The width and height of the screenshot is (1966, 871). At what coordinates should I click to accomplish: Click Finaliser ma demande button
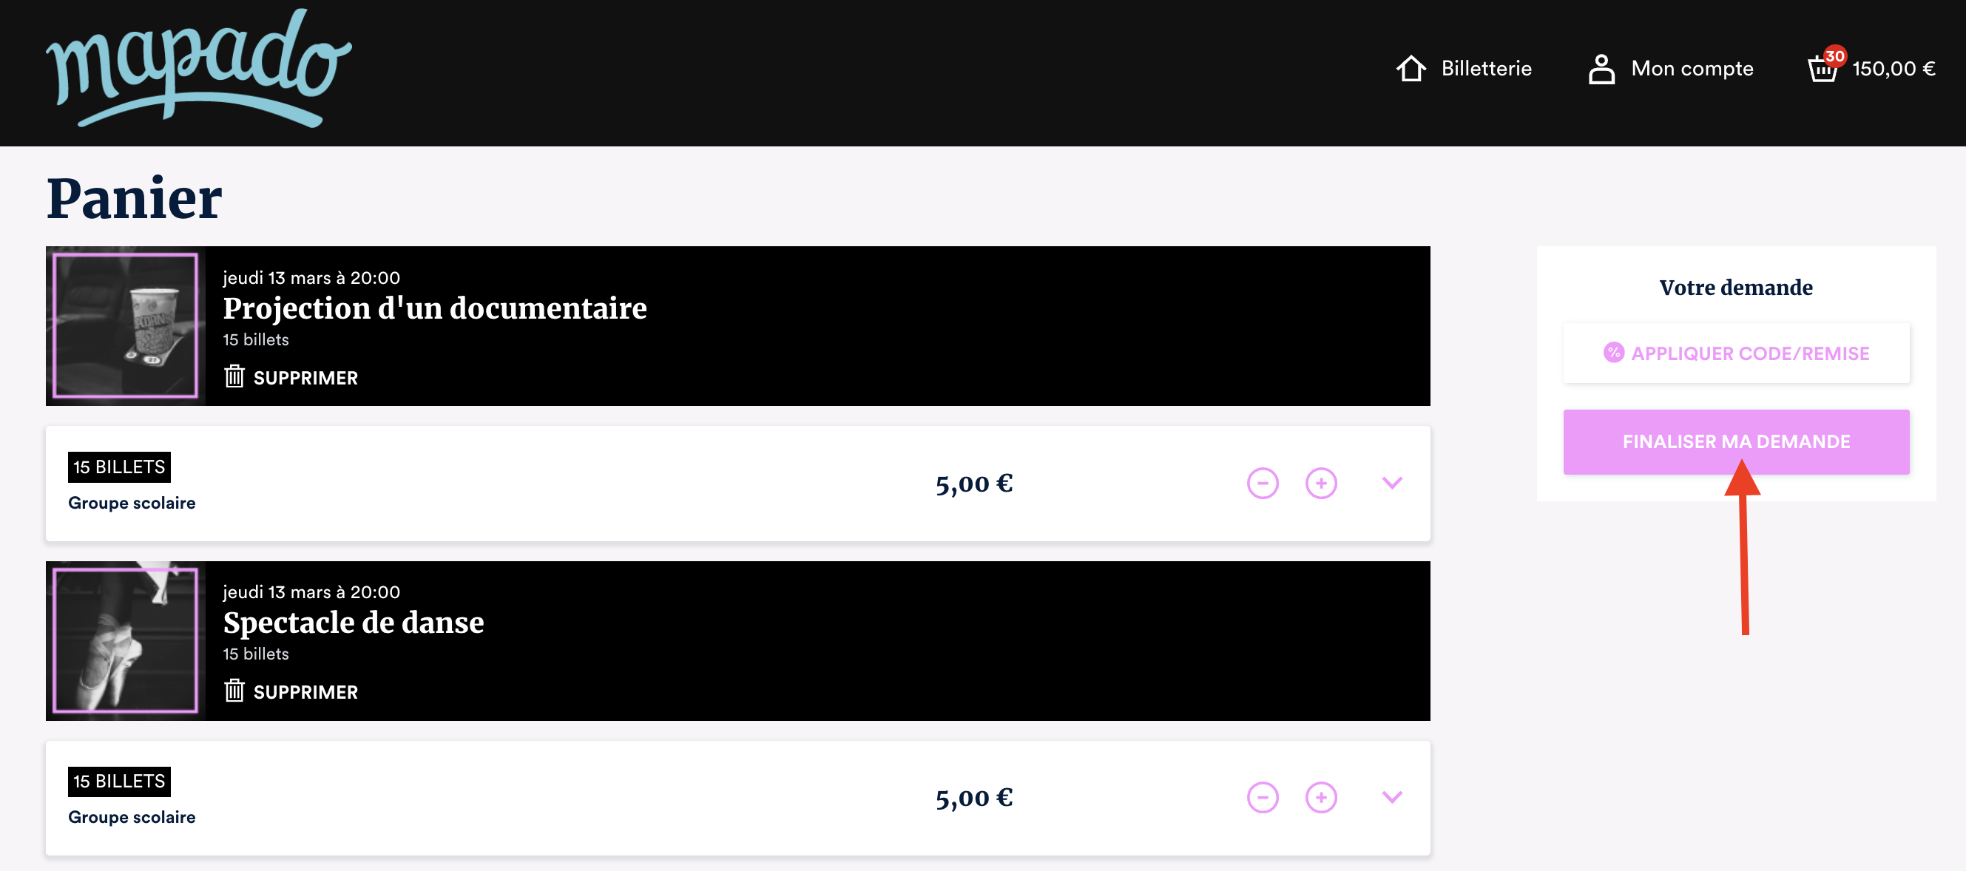1735,441
